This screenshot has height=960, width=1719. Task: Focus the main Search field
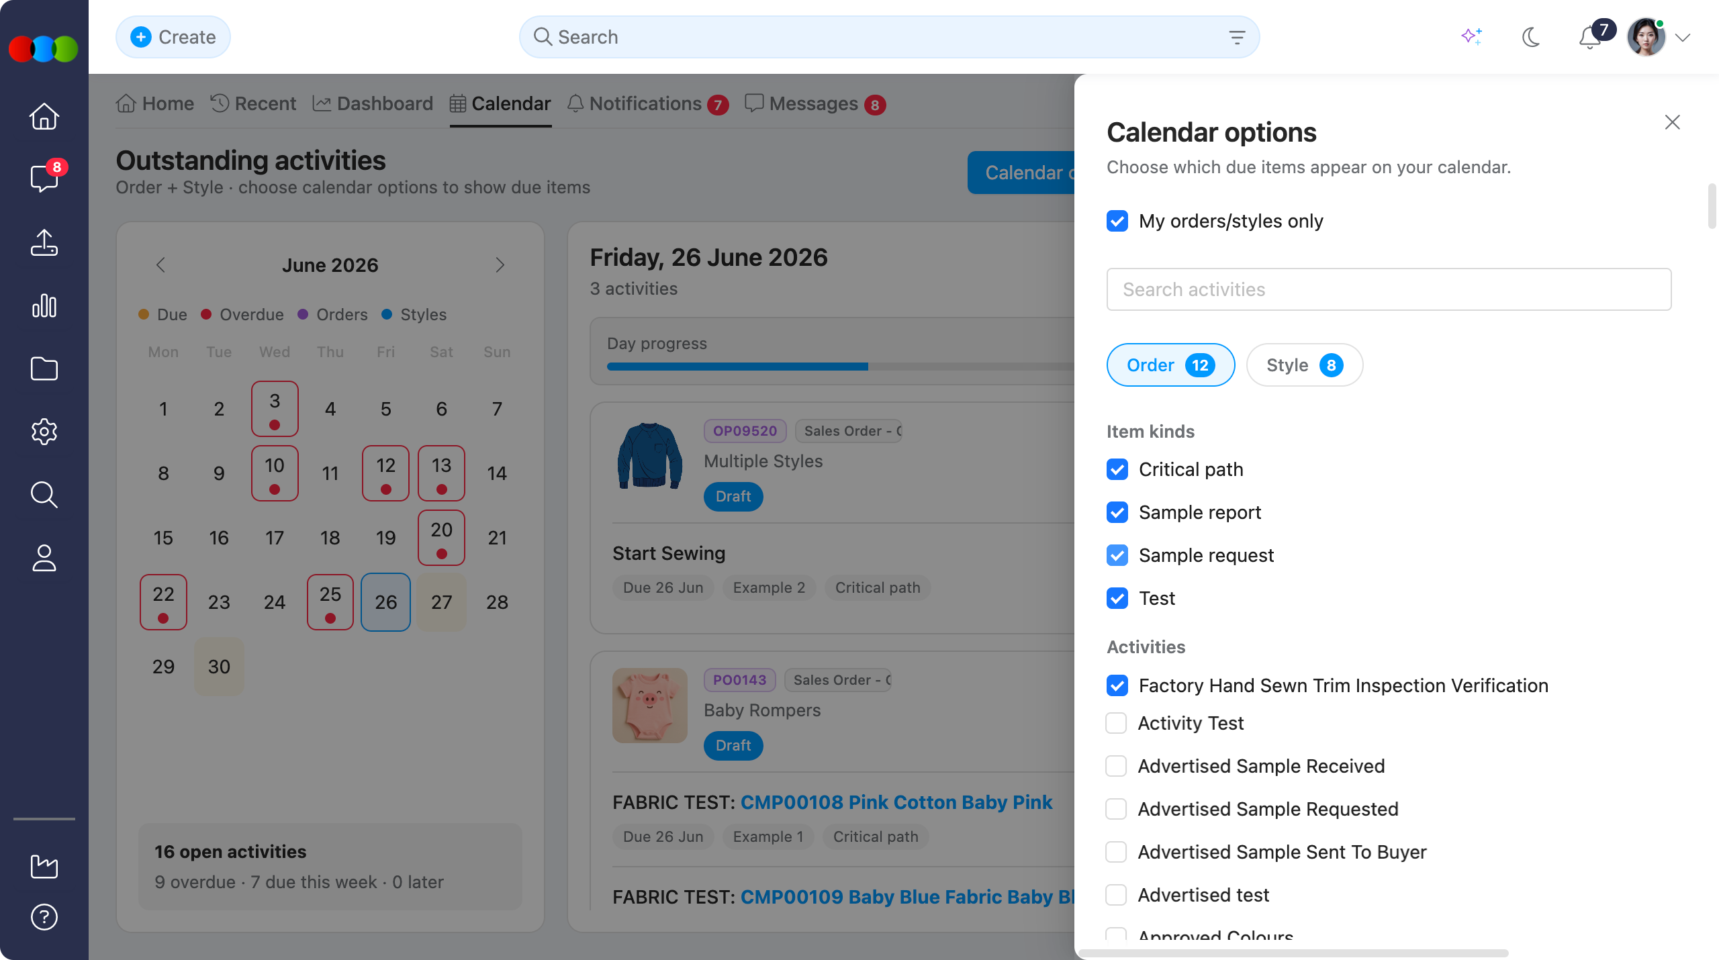pos(889,37)
